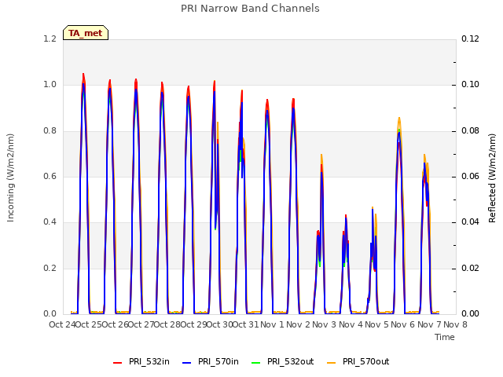
Task: Click the 0.2 left axis tick label
Action: click(50, 268)
